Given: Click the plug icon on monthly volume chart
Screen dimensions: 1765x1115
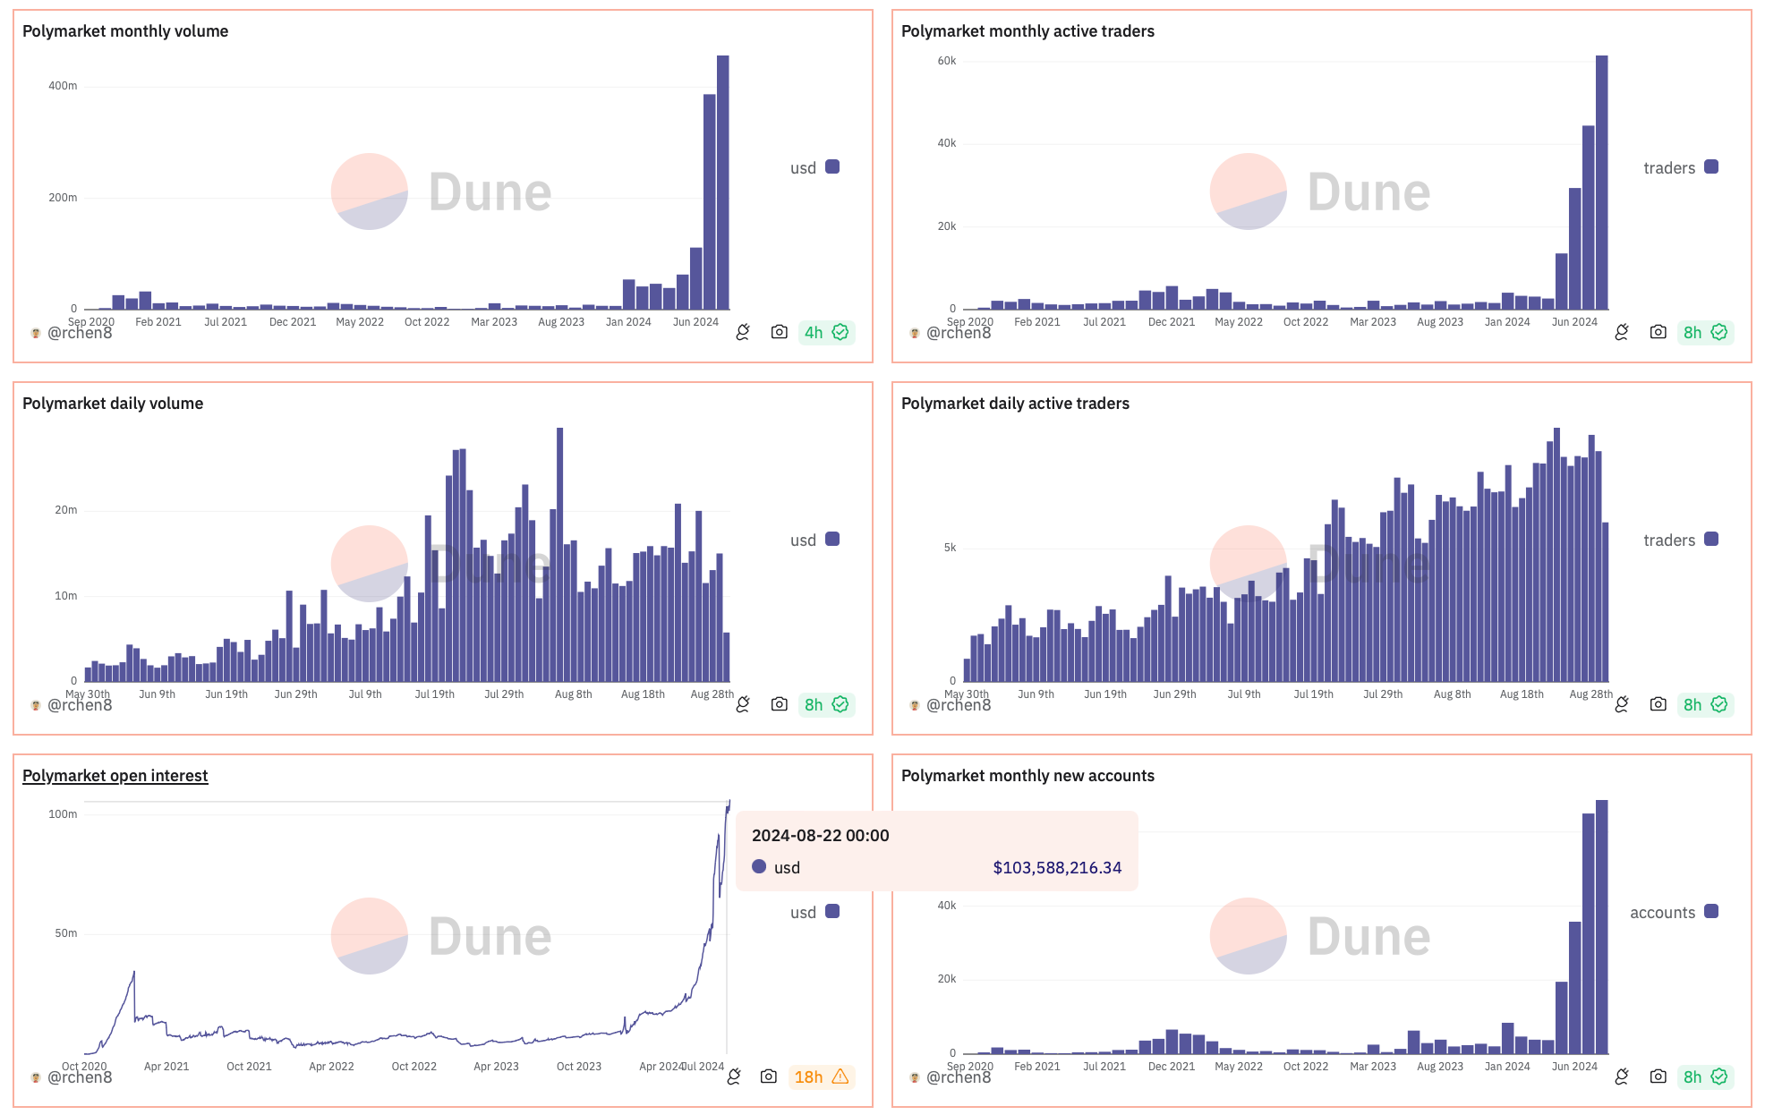Looking at the screenshot, I should coord(743,332).
